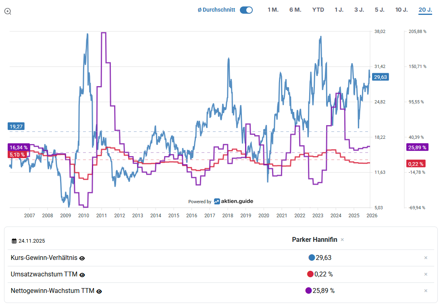Image resolution: width=441 pixels, height=307 pixels.
Task: Select the 1 M. time range
Action: (x=273, y=10)
